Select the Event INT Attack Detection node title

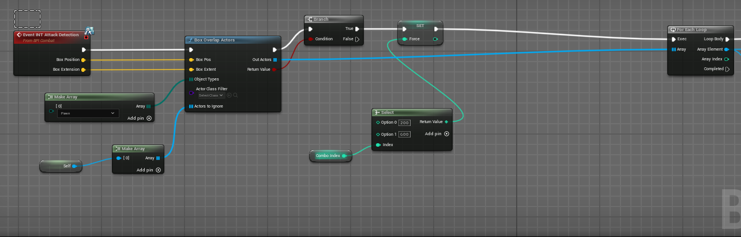point(51,35)
